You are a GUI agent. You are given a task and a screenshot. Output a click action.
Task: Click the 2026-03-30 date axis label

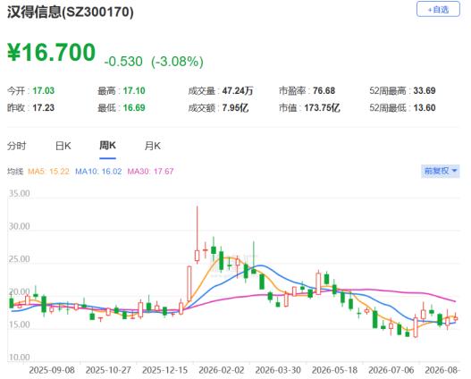pyautogui.click(x=278, y=370)
